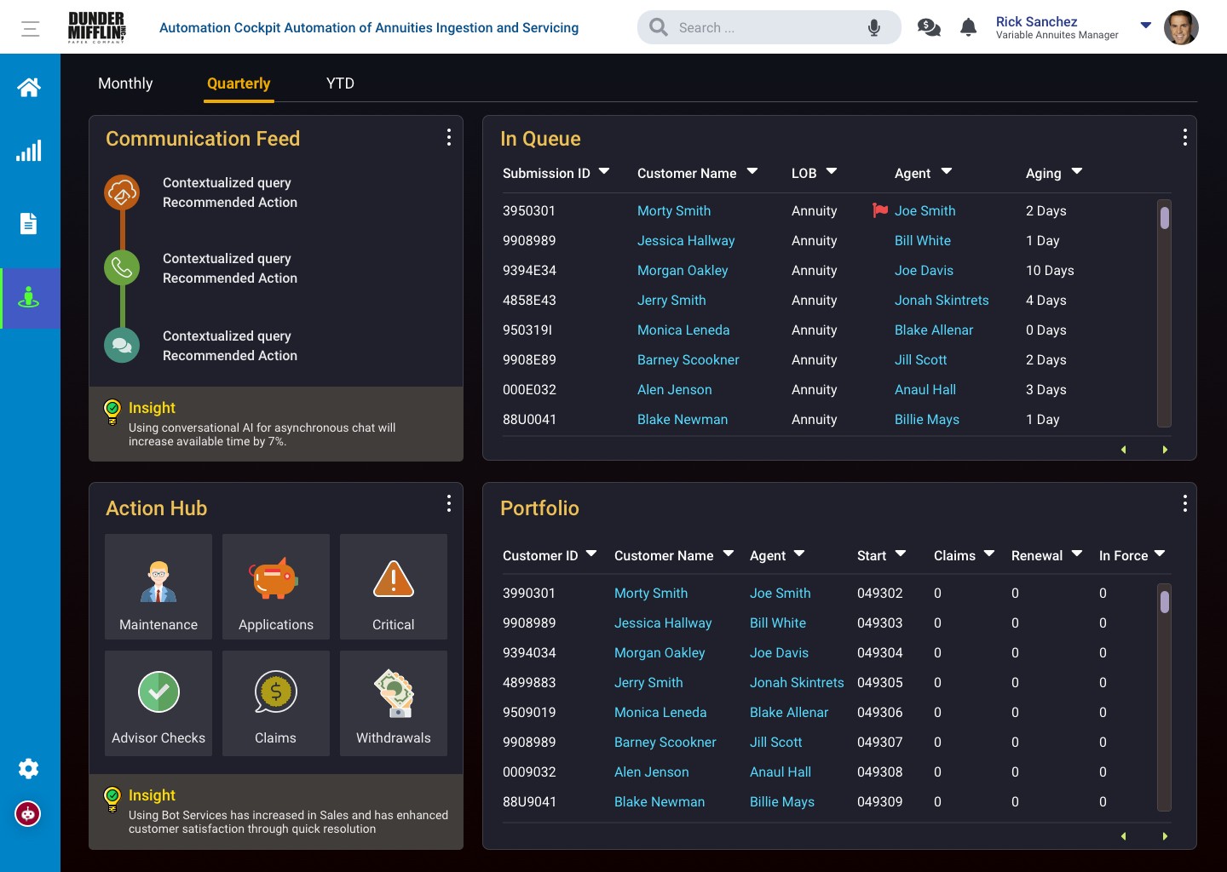Open settings gear in sidebar
This screenshot has width=1227, height=872.
(x=29, y=769)
